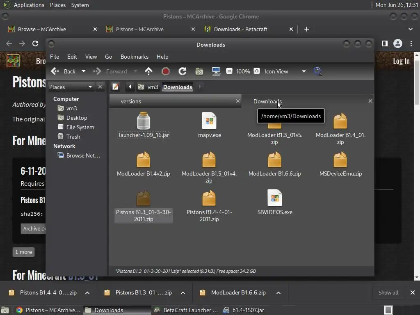
Task: Zoom out using the minus icon
Action: [229, 71]
